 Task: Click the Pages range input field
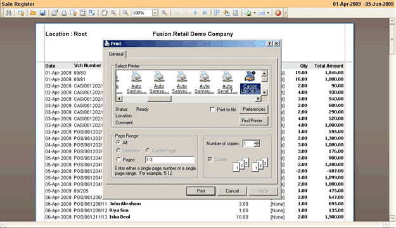(x=170, y=160)
